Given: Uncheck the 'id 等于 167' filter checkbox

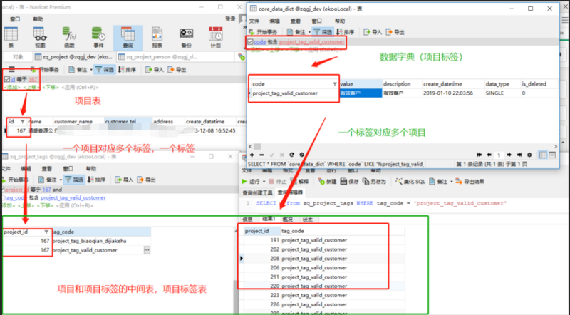Looking at the screenshot, I should (x=7, y=79).
